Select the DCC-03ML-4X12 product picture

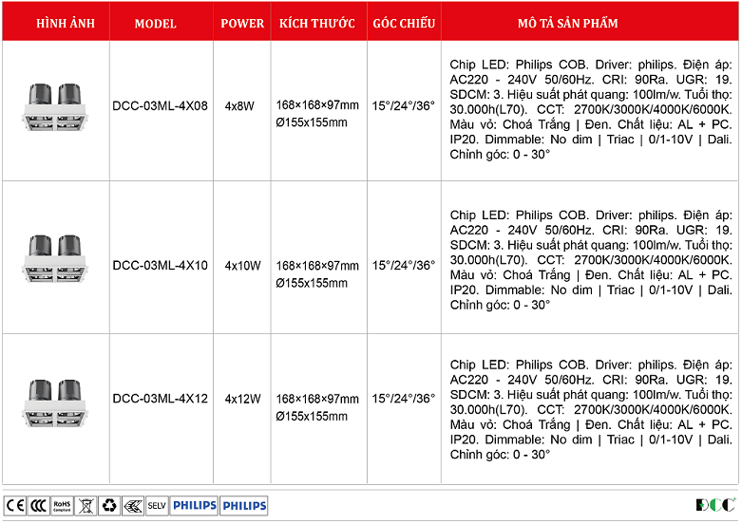click(x=55, y=405)
